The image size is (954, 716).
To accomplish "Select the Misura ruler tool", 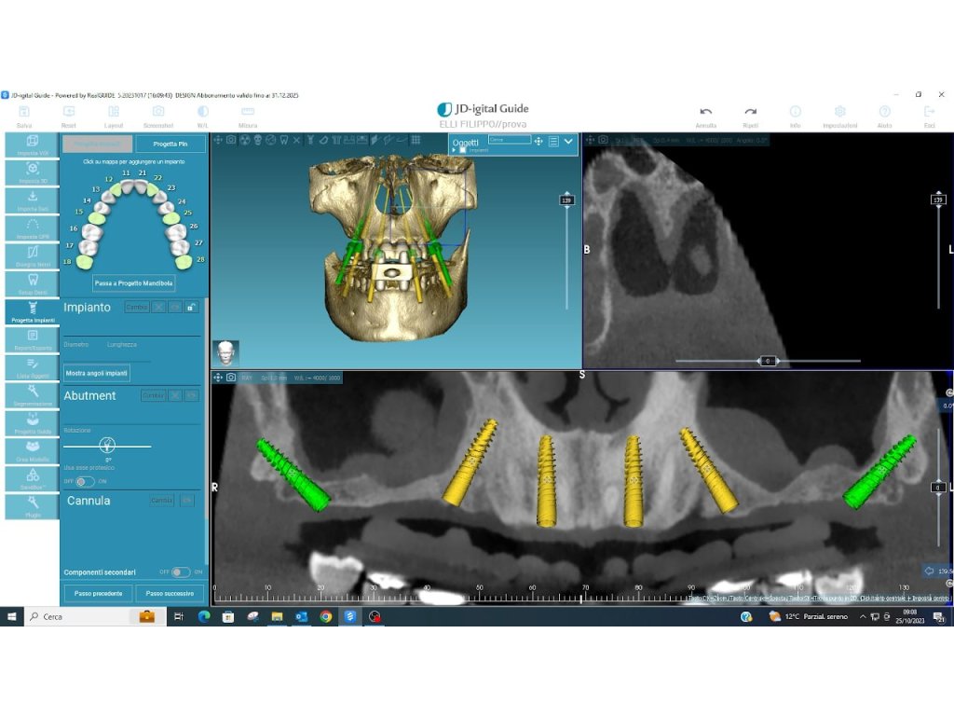I will pos(248,112).
